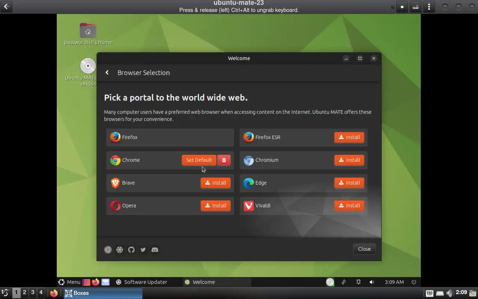Image resolution: width=478 pixels, height=299 pixels.
Task: Launch Firefox from the MATE panel
Action: click(96, 282)
